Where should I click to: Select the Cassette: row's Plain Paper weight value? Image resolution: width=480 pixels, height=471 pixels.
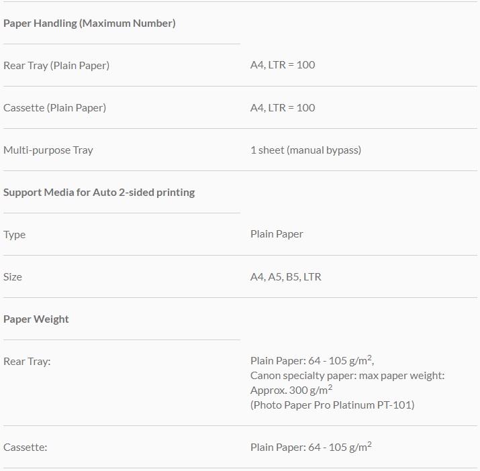point(311,447)
